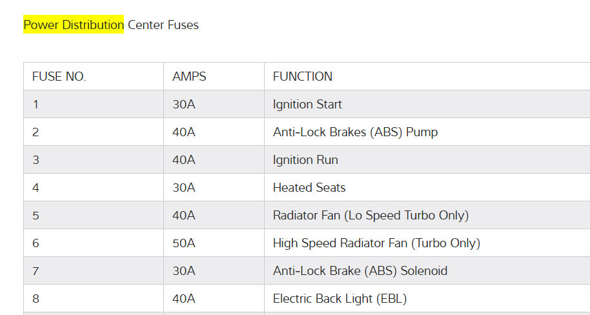Click the "Ignition Run" function cell
Image resolution: width=590 pixels, height=315 pixels.
click(305, 159)
